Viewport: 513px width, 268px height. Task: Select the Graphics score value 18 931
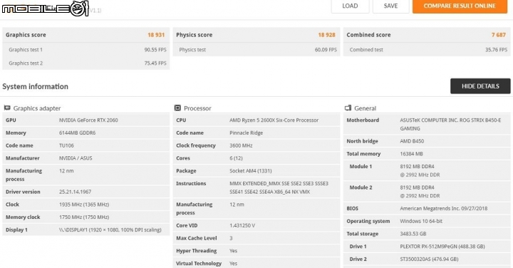(x=156, y=35)
